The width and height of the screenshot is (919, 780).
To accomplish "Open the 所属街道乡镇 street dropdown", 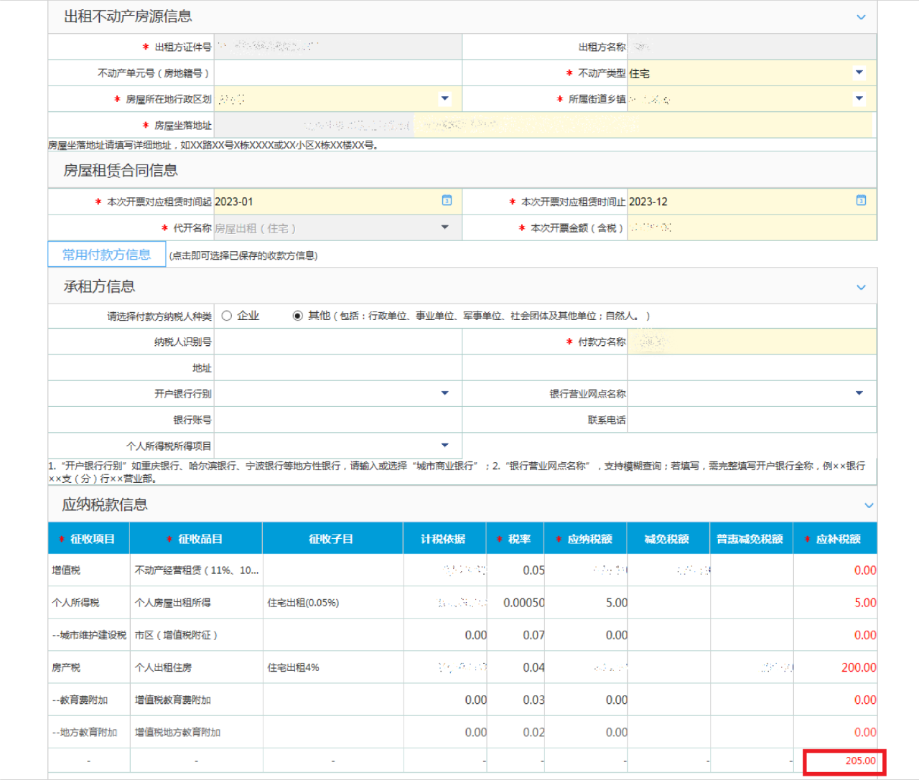I will click(x=858, y=98).
